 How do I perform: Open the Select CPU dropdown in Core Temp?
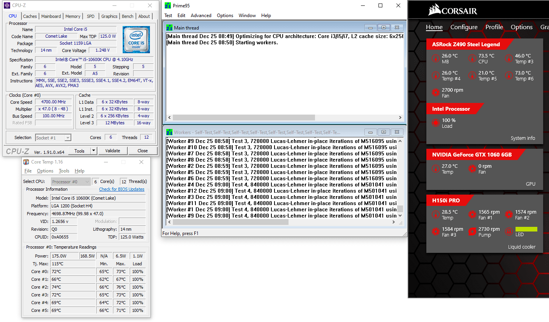[x=70, y=181]
